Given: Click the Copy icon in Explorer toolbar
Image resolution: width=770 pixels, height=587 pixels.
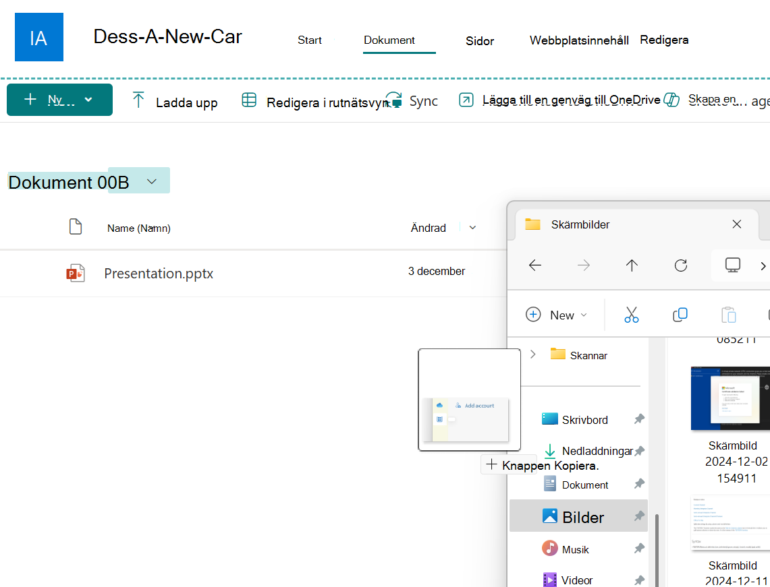Looking at the screenshot, I should point(680,314).
